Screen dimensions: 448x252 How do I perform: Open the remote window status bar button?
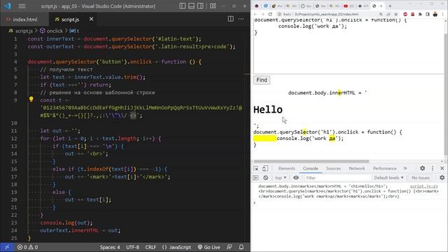point(7,247)
